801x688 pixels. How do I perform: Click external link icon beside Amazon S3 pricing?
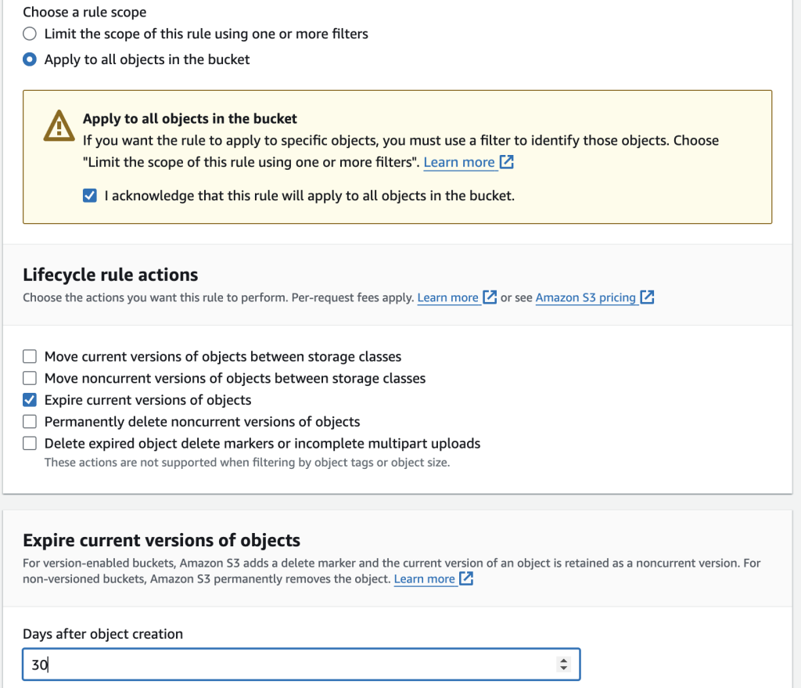[x=648, y=297]
